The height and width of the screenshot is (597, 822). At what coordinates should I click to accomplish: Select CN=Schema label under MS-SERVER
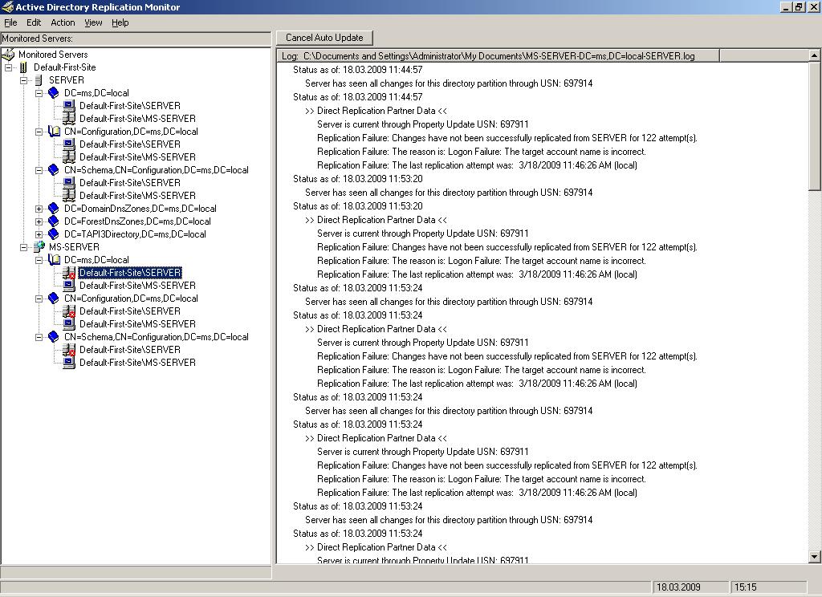[157, 337]
